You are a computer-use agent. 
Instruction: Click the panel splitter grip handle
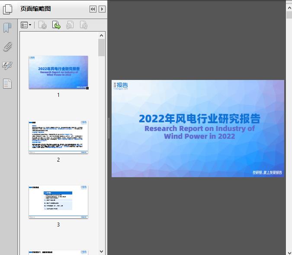click(x=109, y=128)
